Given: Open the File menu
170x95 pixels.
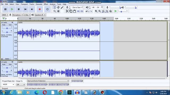Looking at the screenshot, I should coord(2,4).
